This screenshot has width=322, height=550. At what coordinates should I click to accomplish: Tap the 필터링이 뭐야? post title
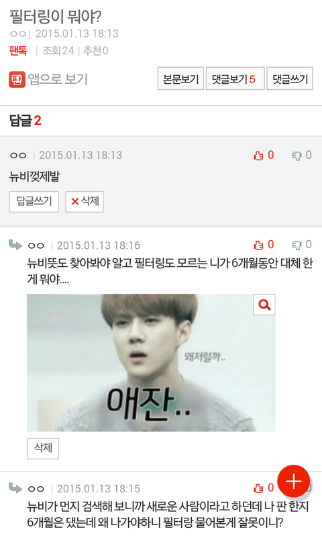point(56,17)
